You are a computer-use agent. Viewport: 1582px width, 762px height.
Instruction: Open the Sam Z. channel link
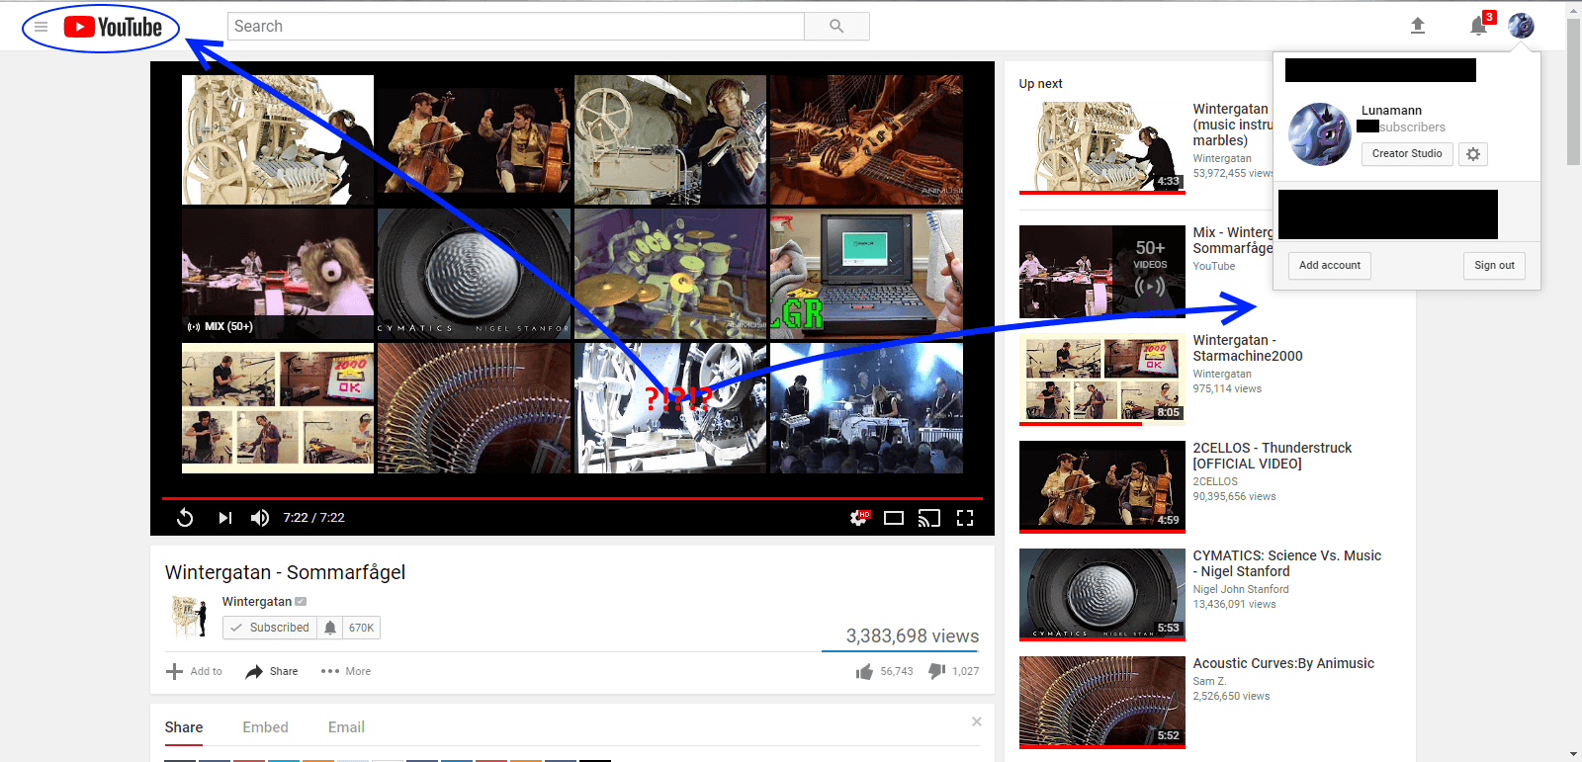tap(1209, 681)
